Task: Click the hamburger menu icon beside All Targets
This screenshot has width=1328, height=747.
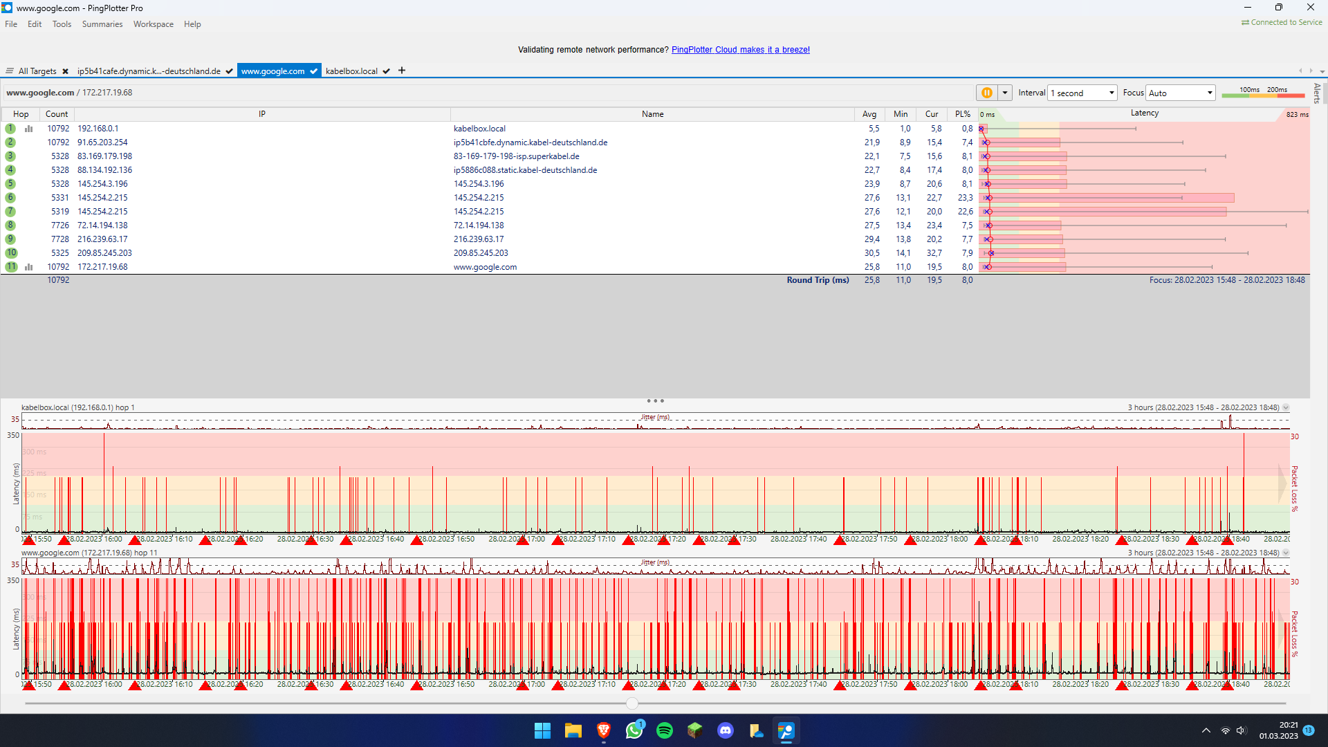Action: [x=9, y=70]
